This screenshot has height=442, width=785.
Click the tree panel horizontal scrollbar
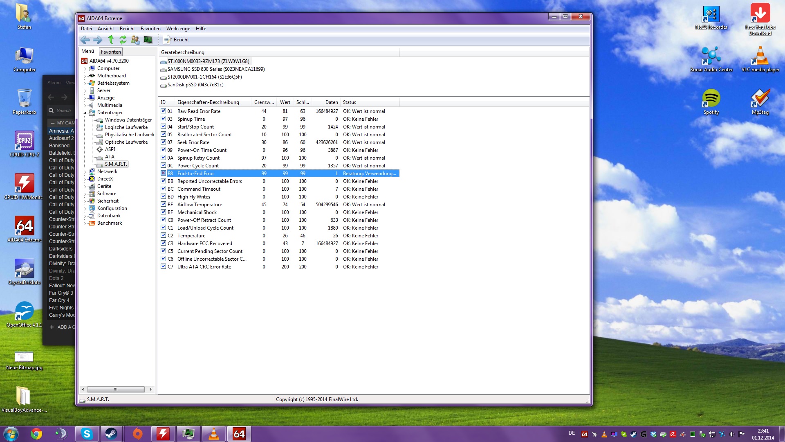116,389
